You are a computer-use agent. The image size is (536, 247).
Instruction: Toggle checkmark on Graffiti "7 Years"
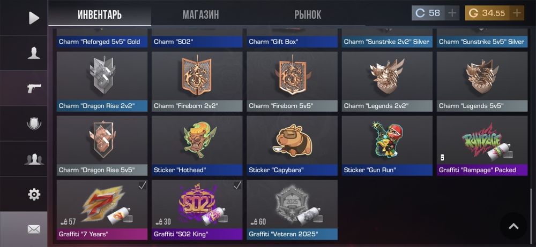[142, 185]
